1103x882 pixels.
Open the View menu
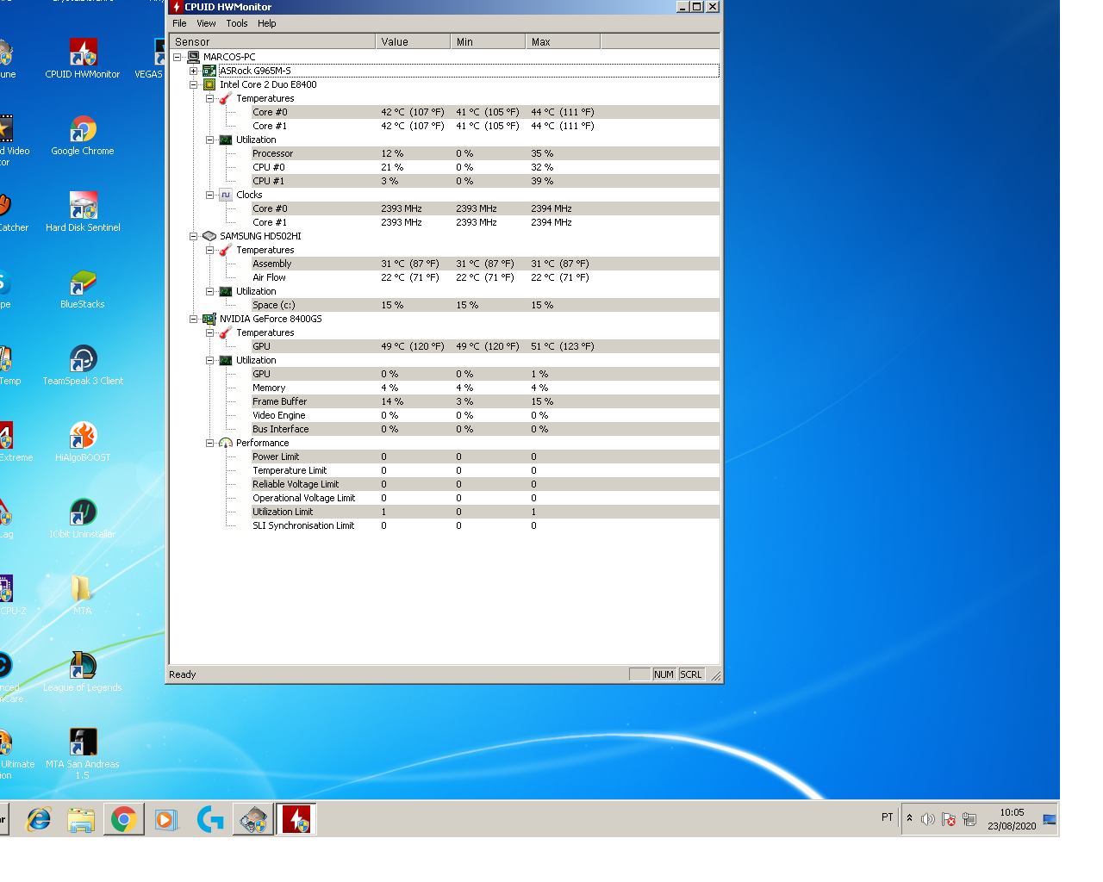click(x=206, y=23)
